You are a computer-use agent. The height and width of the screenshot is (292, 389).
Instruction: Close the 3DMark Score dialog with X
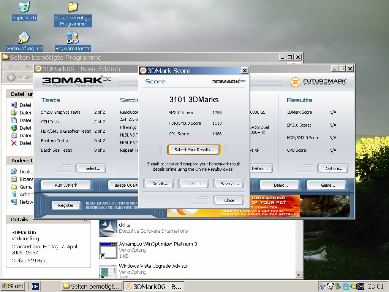[x=245, y=70]
